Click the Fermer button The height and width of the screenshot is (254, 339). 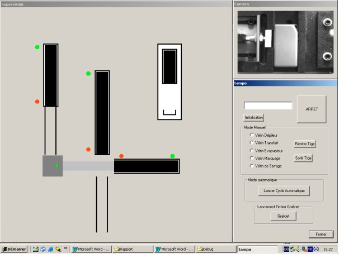click(321, 234)
